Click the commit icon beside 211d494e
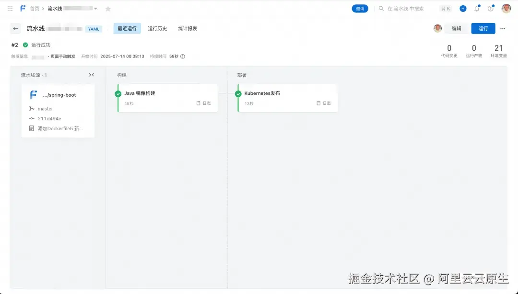Image resolution: width=518 pixels, height=294 pixels. point(31,118)
